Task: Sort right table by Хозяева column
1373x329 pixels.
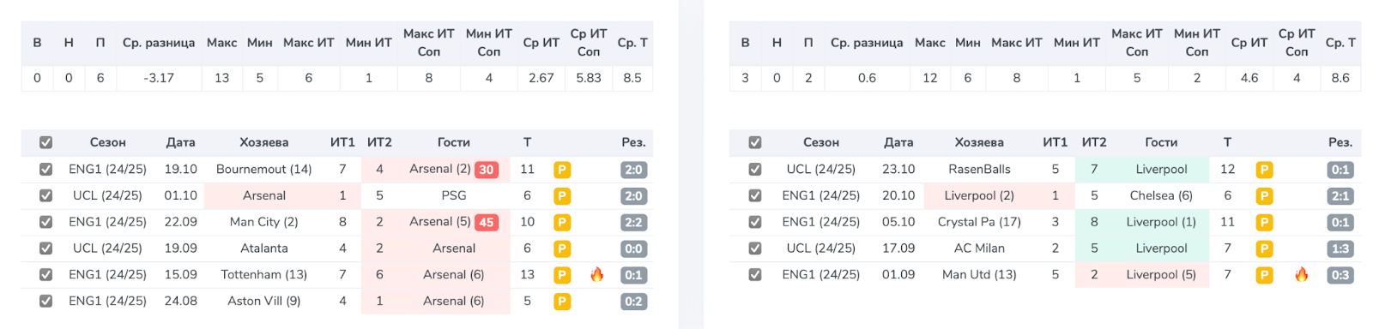Action: [x=979, y=142]
